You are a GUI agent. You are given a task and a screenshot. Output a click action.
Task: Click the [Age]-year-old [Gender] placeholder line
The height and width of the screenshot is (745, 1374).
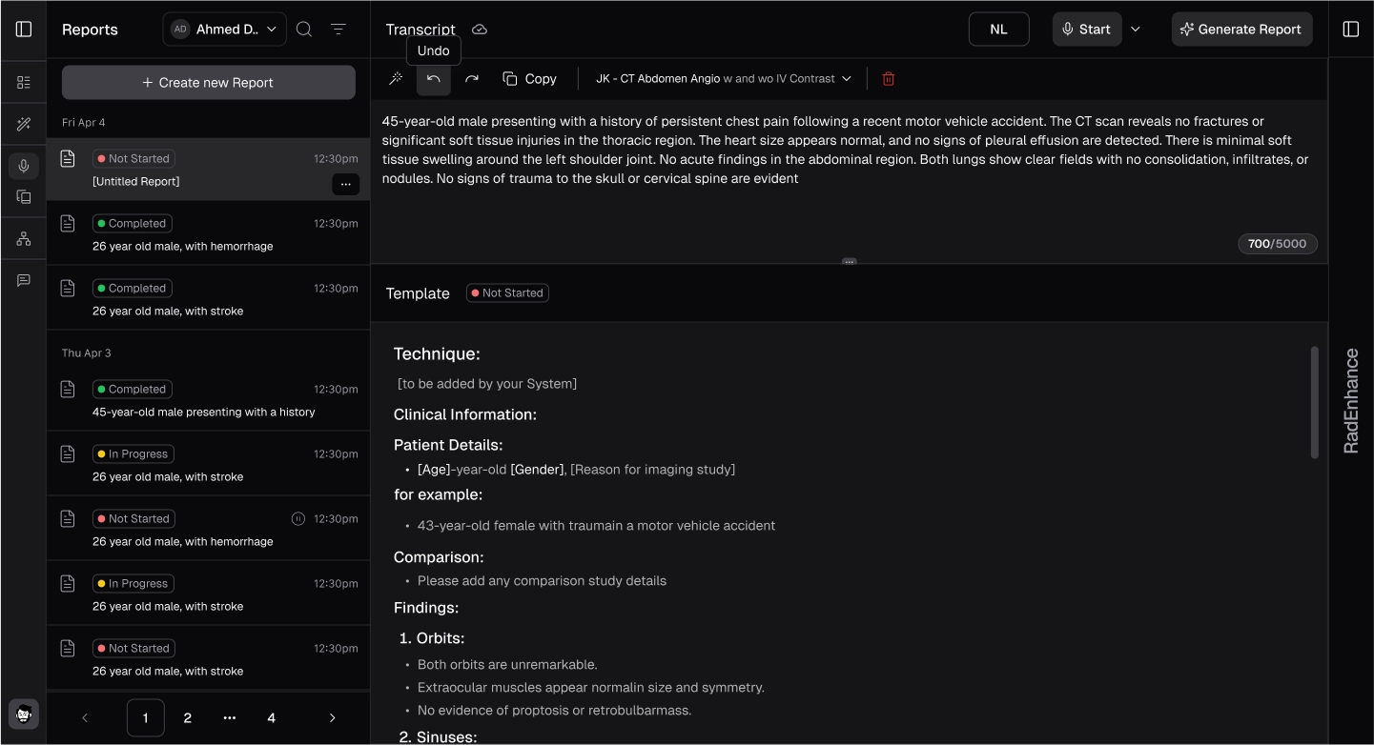576,470
